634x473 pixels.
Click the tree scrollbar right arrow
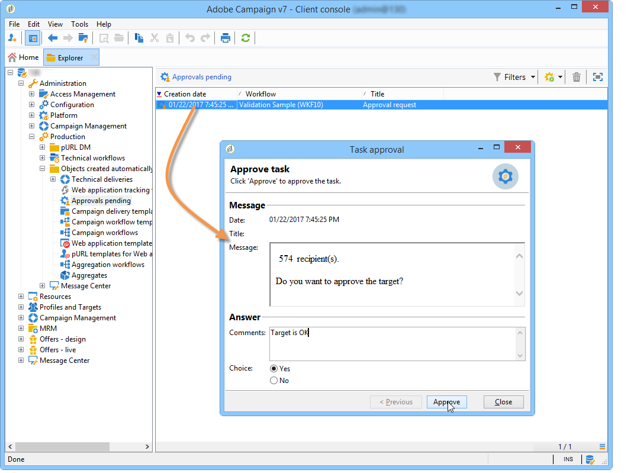point(147,447)
